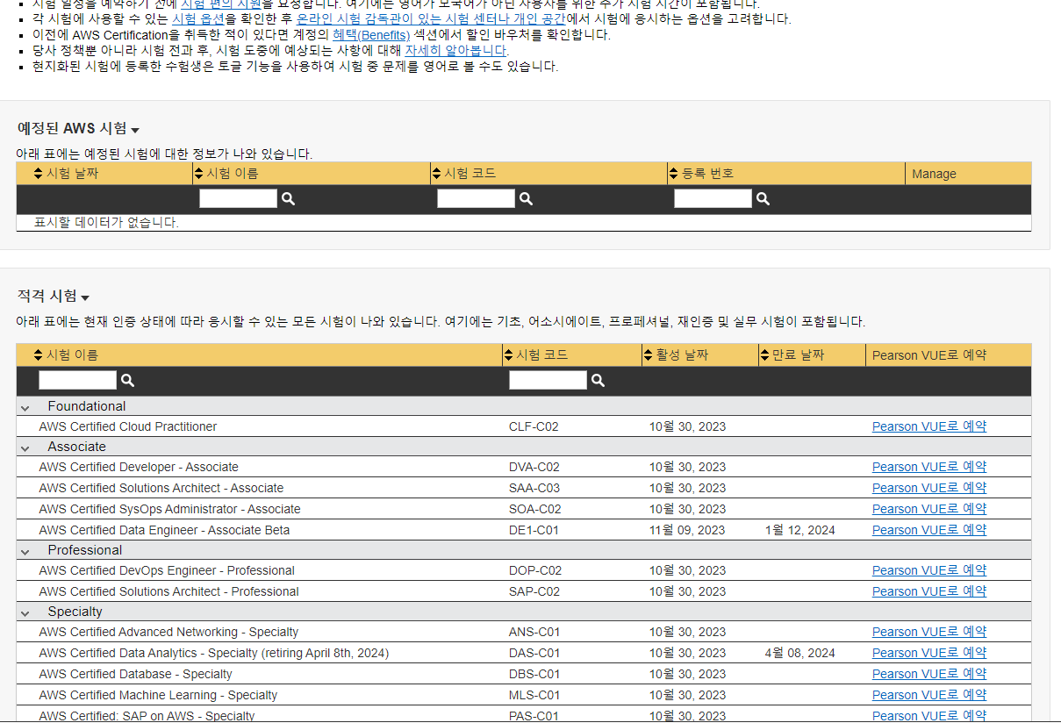The height and width of the screenshot is (723, 1061).
Task: Book Advanced Networking - Specialty with Pearson VUE
Action: click(929, 632)
